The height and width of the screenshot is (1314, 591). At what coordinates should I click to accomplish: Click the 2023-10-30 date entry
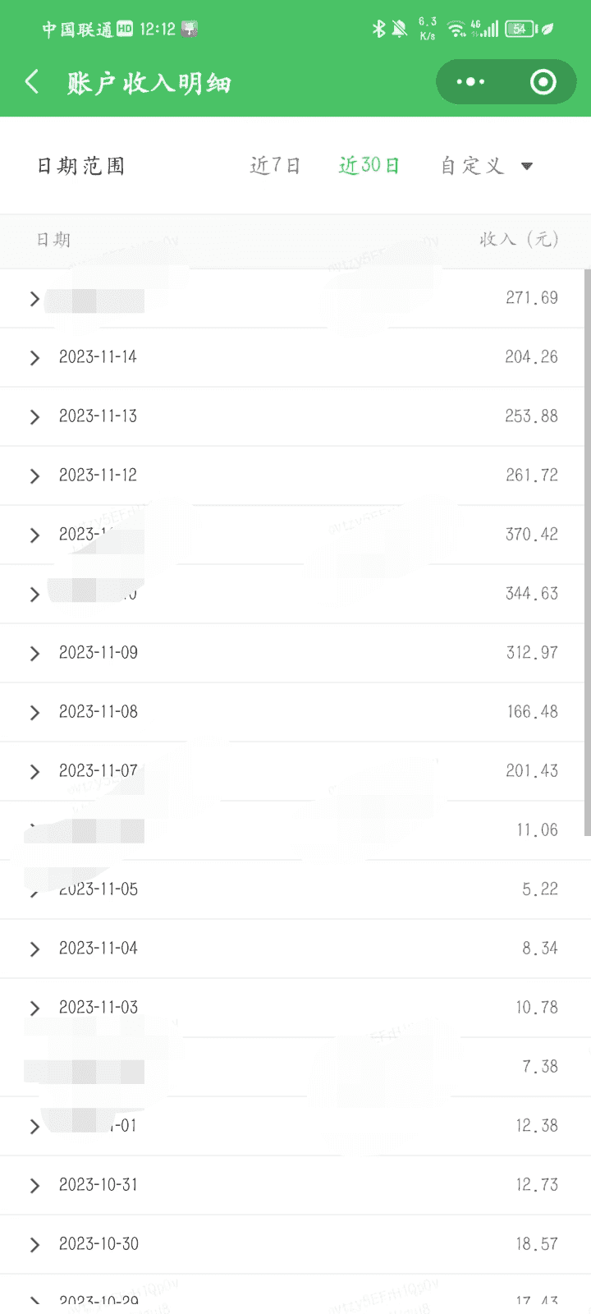[98, 1244]
